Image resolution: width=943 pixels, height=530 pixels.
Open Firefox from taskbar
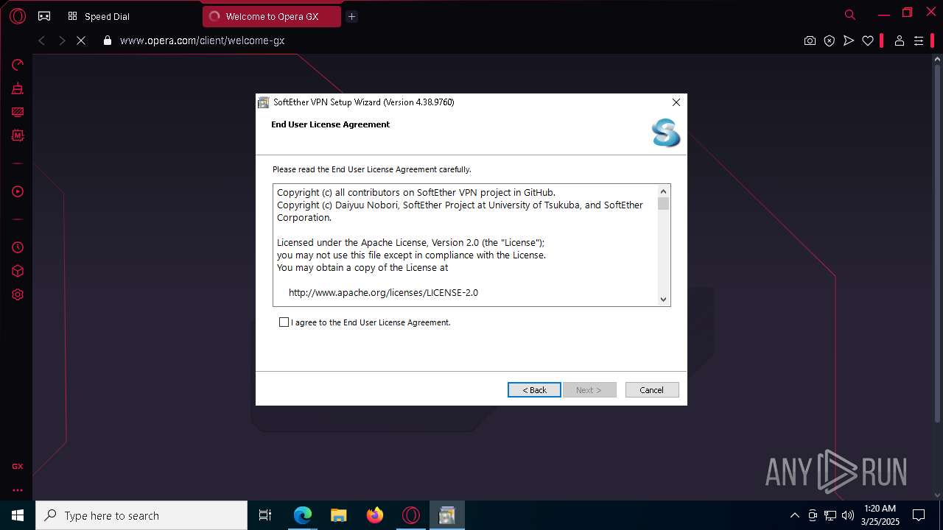point(374,515)
